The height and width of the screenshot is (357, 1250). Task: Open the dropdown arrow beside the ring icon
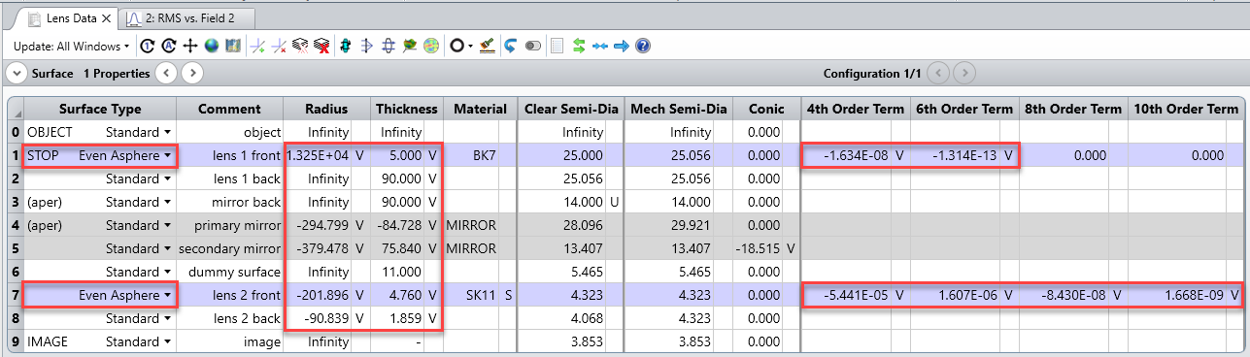tap(471, 46)
